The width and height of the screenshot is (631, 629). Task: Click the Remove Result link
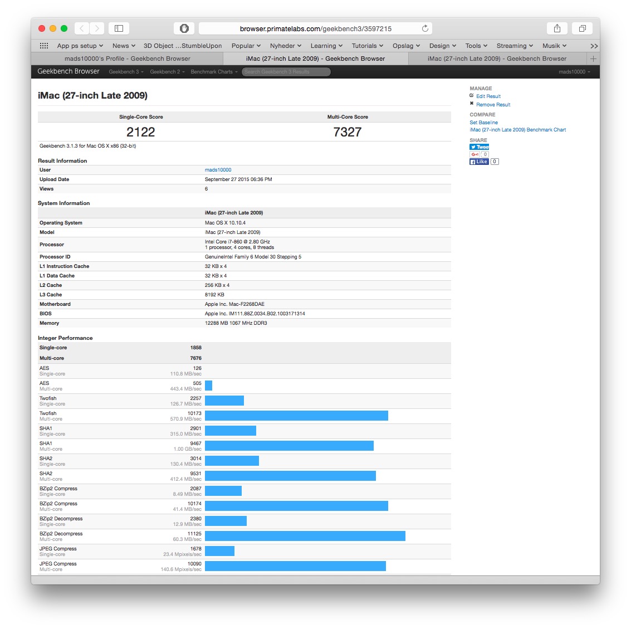pyautogui.click(x=493, y=105)
